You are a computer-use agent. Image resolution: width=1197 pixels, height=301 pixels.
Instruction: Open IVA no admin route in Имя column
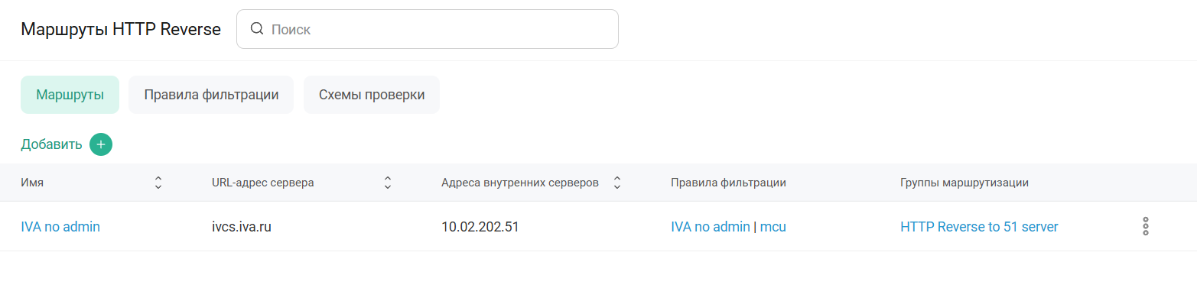point(60,227)
